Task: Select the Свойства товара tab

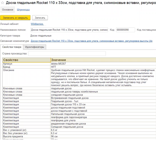Action: tap(12, 47)
